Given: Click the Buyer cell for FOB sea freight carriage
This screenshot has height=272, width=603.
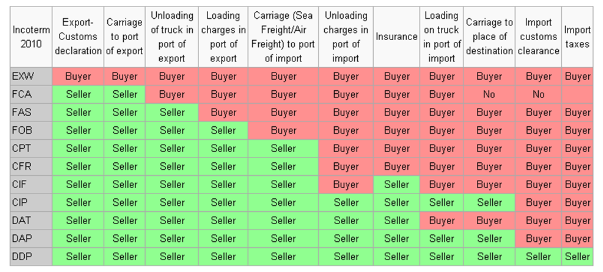Looking at the screenshot, I should (x=284, y=131).
